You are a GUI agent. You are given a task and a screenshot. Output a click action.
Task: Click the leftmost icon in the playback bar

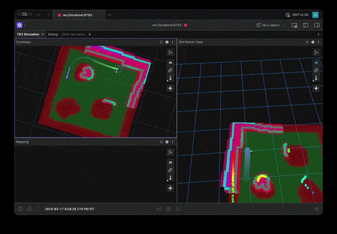coord(20,209)
